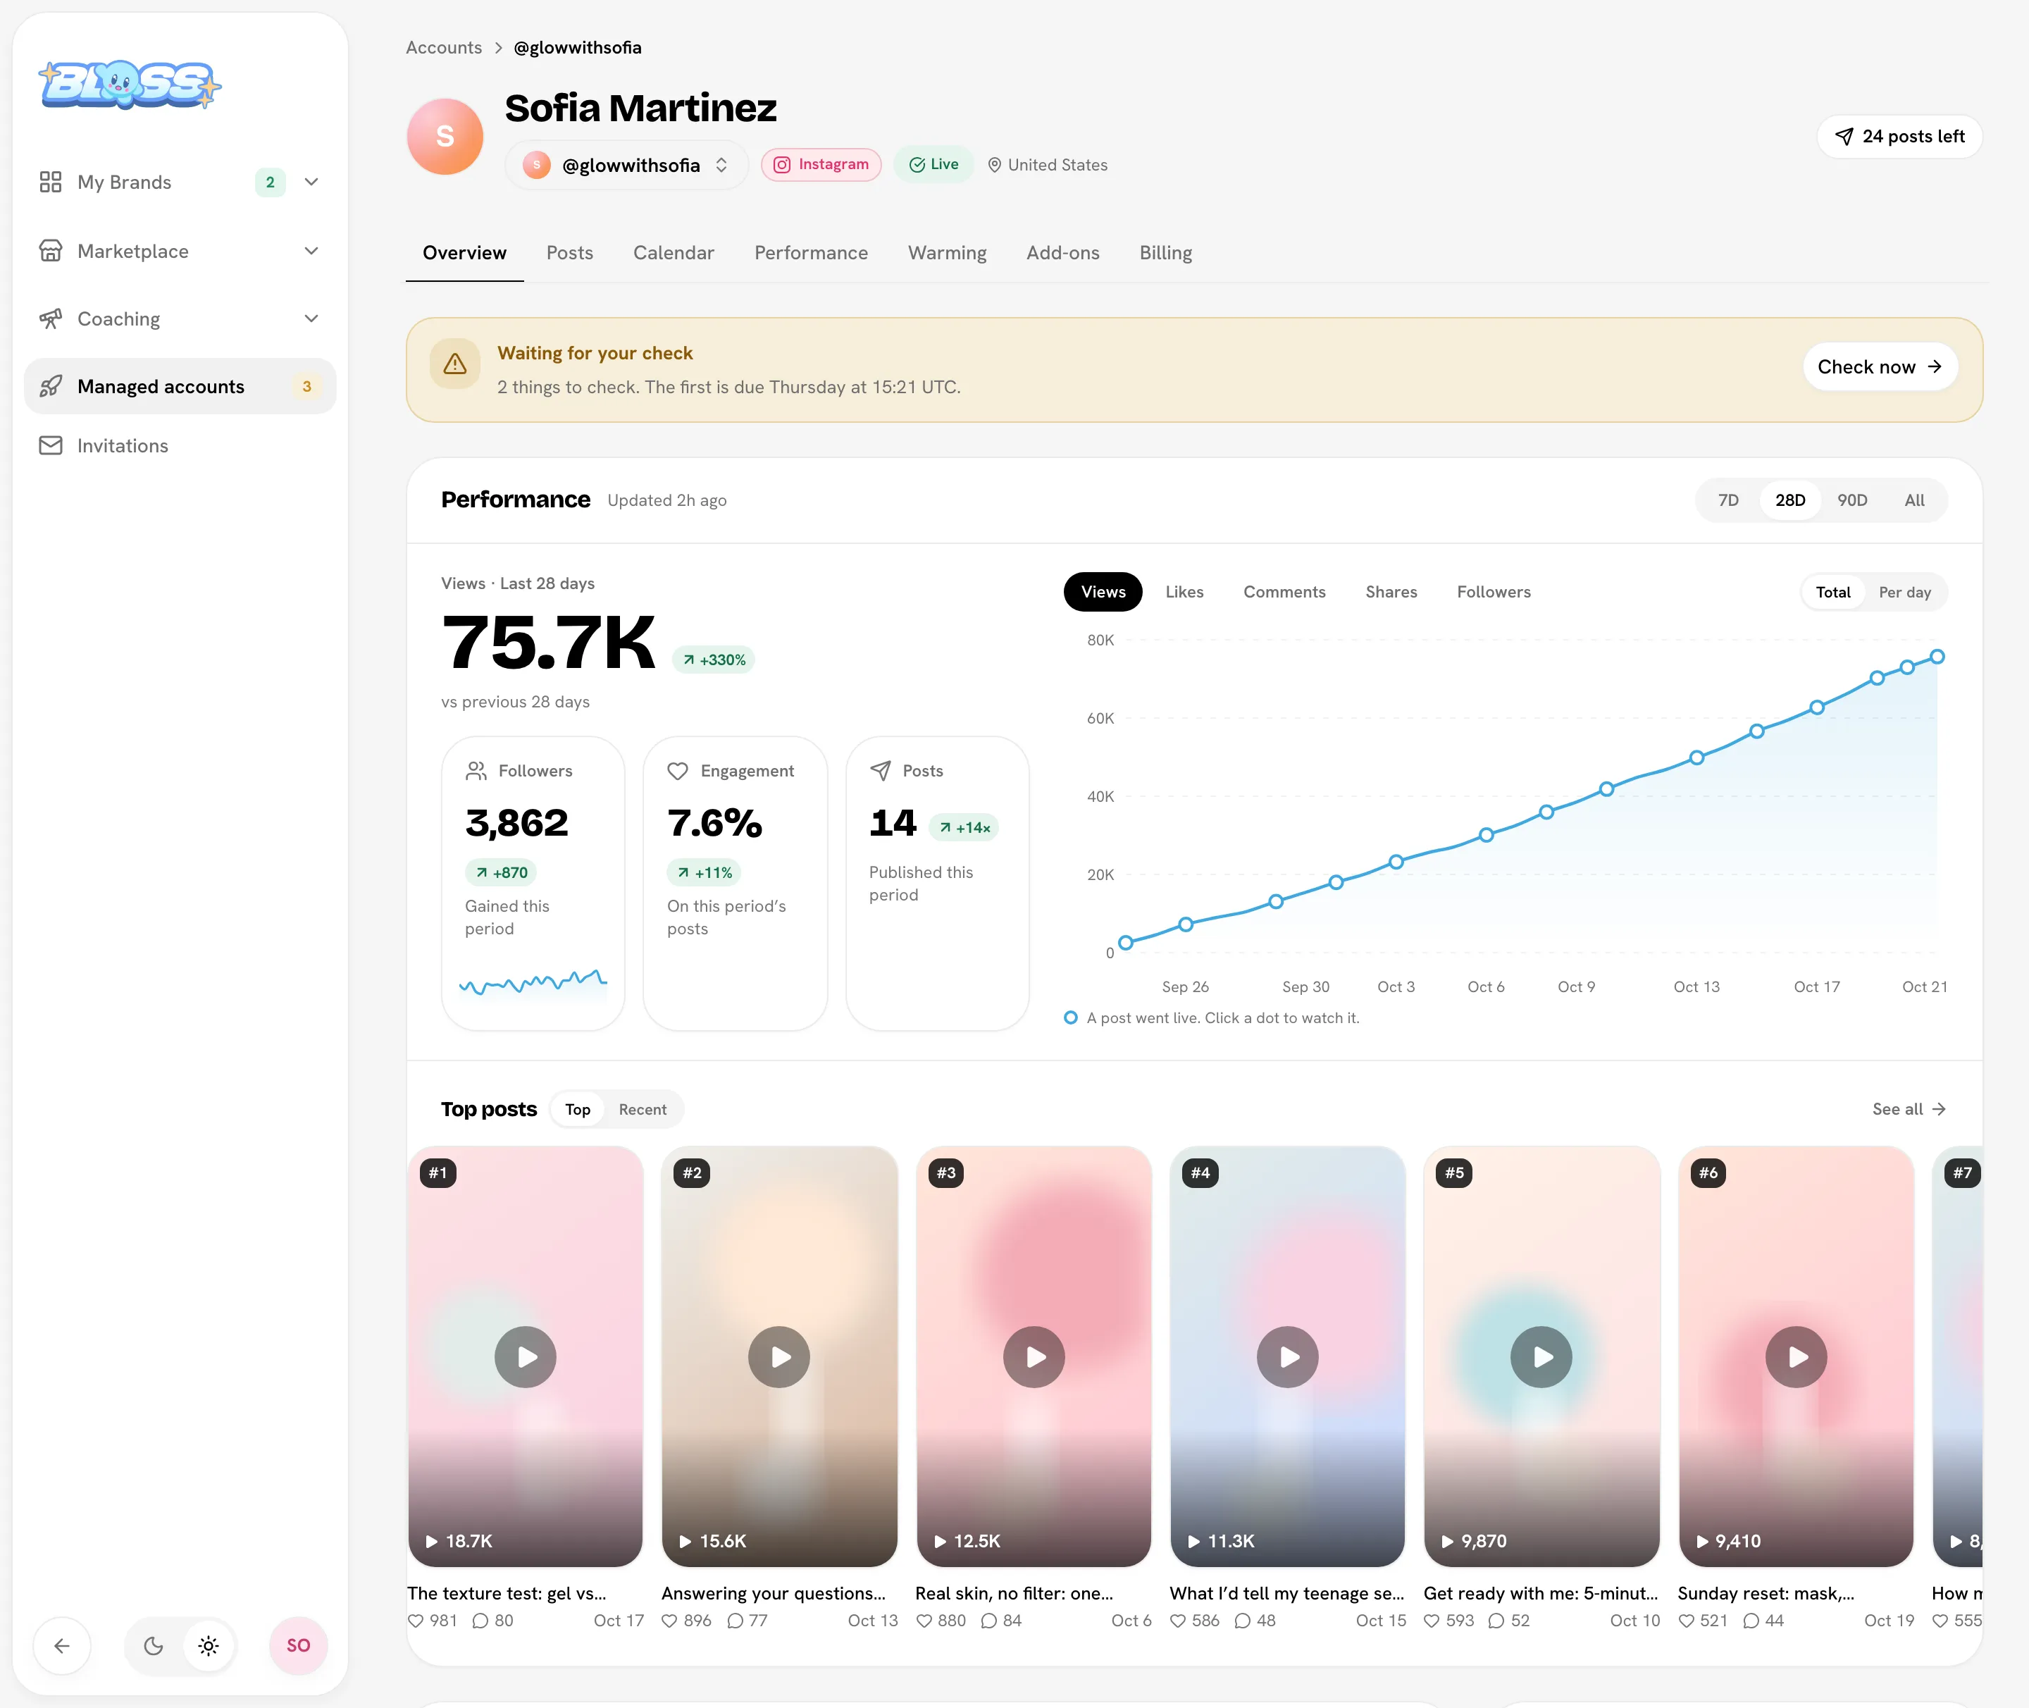Select the 7D time range
The height and width of the screenshot is (1708, 2029).
point(1728,500)
